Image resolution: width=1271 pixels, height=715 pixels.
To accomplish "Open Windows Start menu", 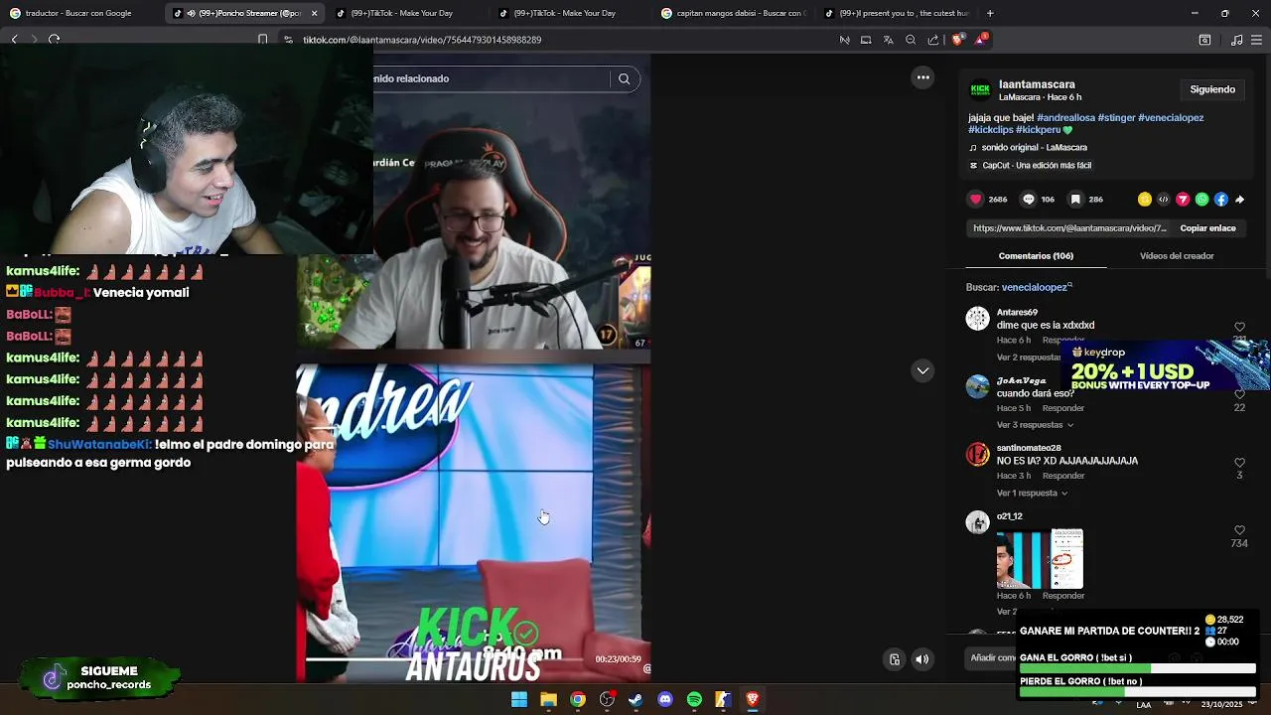I will pyautogui.click(x=519, y=700).
